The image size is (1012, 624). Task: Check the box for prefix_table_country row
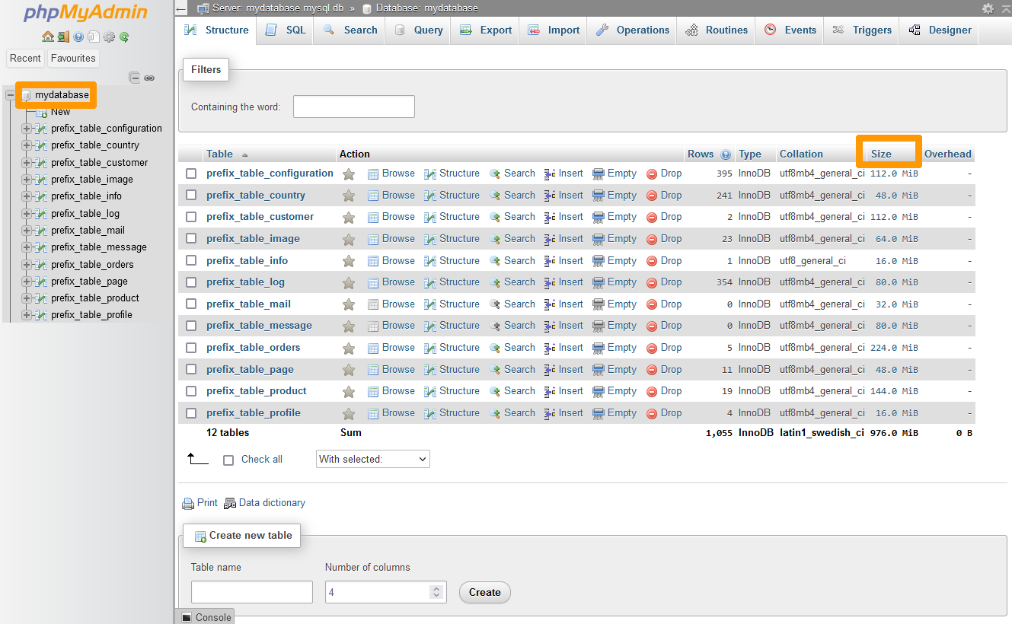(x=191, y=195)
